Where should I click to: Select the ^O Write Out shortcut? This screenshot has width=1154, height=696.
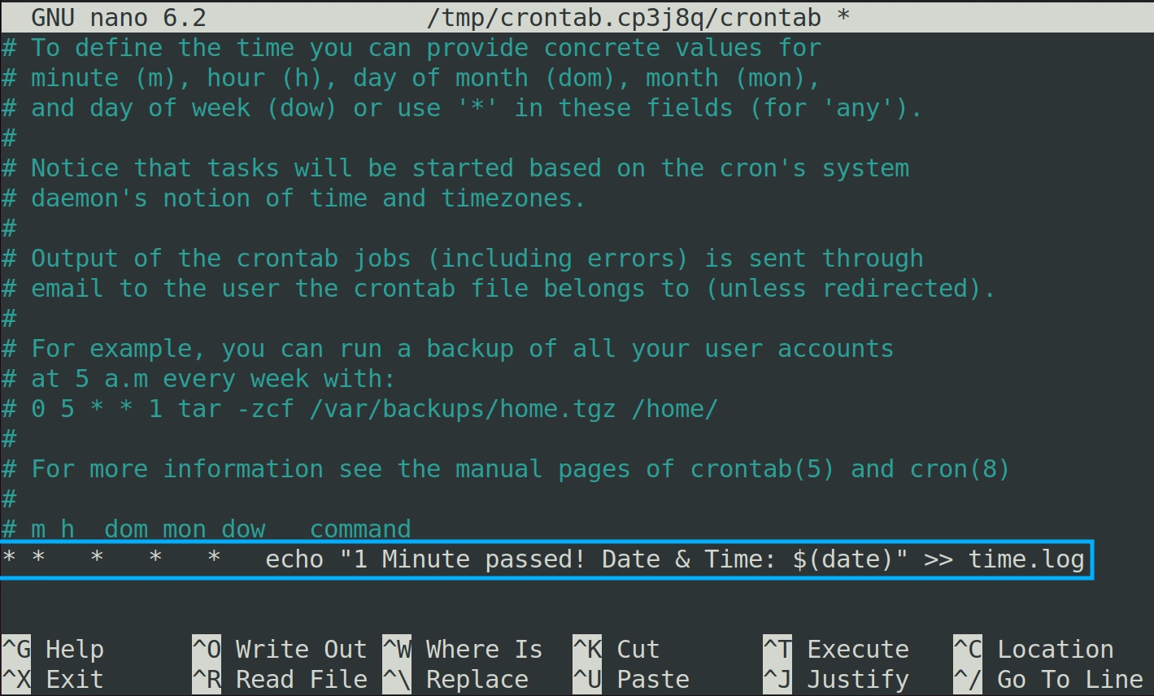280,649
